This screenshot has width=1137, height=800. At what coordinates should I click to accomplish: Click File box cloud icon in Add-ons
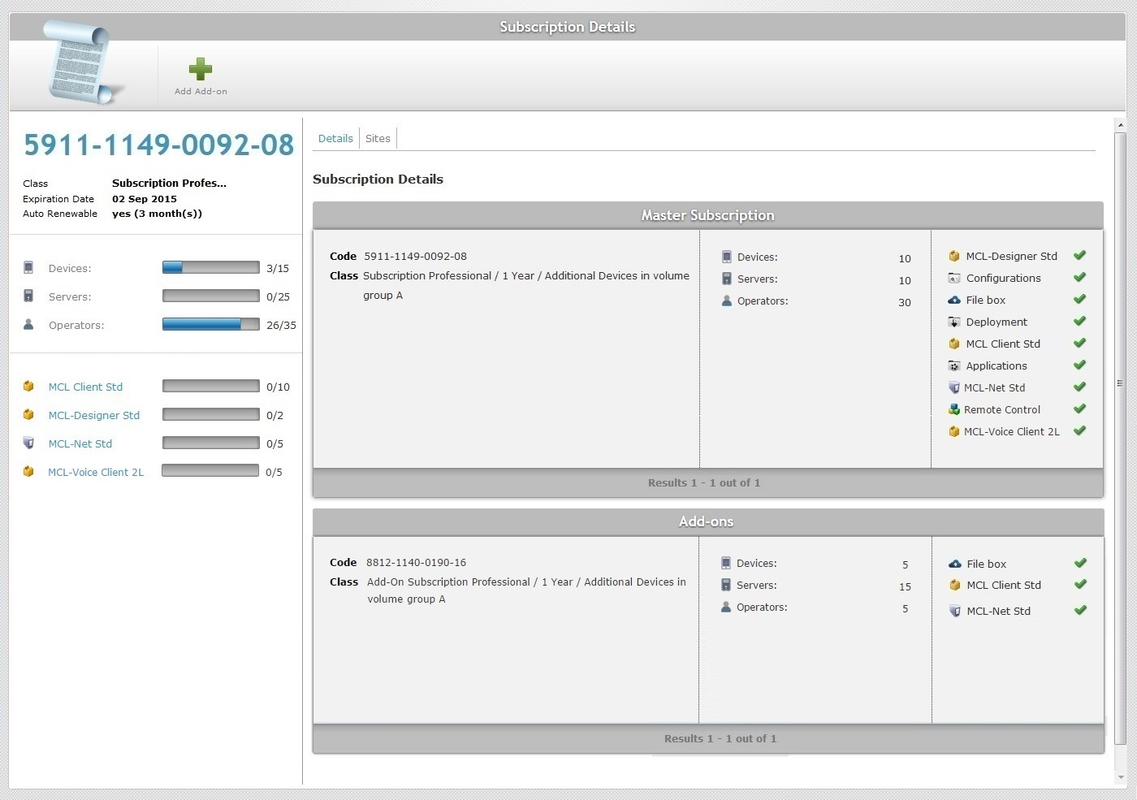pos(955,564)
